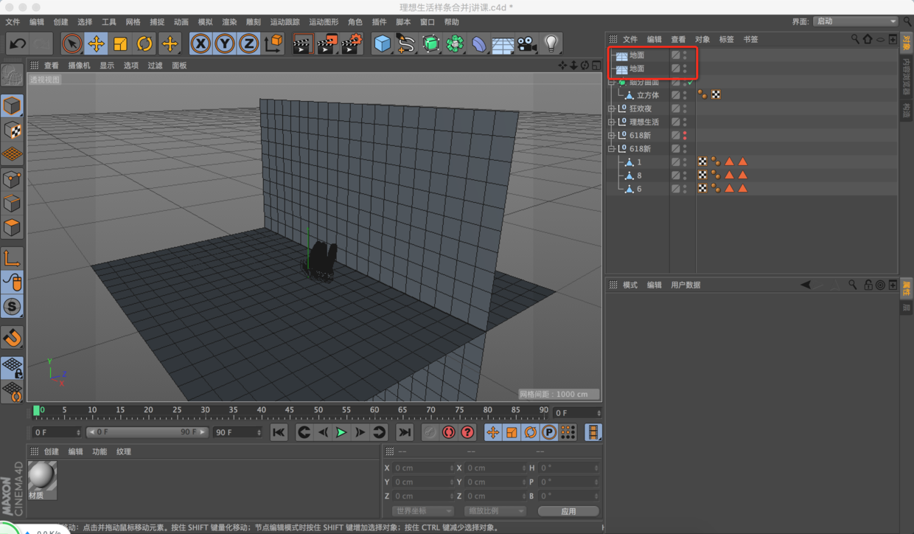
Task: Open the 界面 layout dropdown 启动
Action: click(856, 21)
